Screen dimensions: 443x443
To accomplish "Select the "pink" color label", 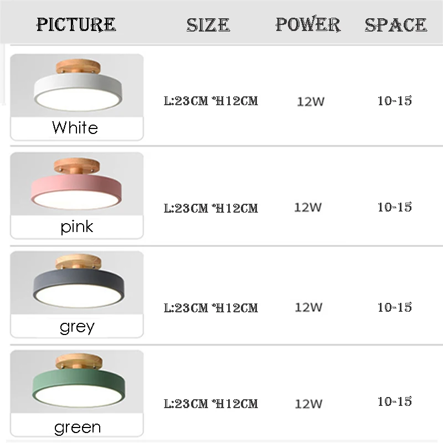I will (x=77, y=226).
